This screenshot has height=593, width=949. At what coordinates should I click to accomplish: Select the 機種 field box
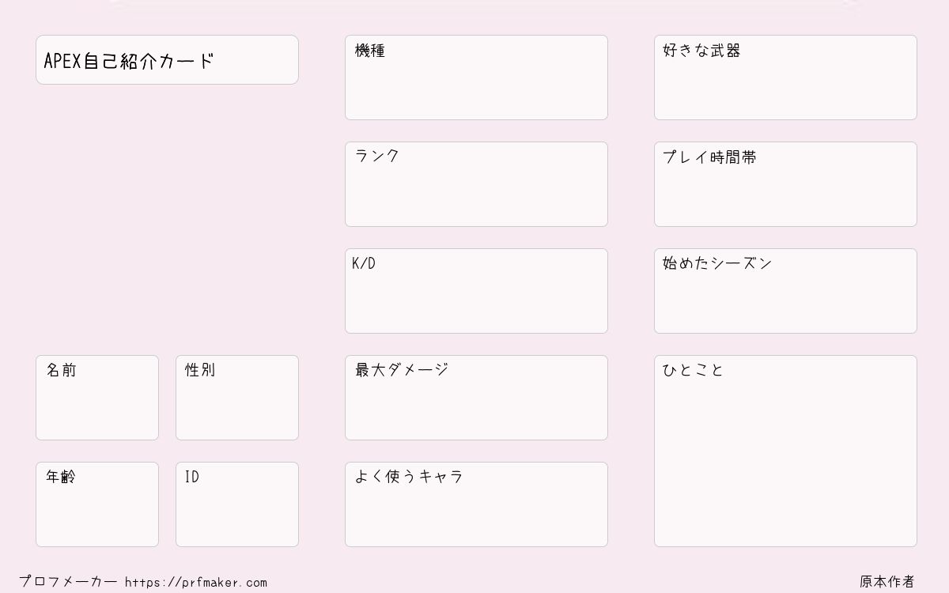point(476,77)
